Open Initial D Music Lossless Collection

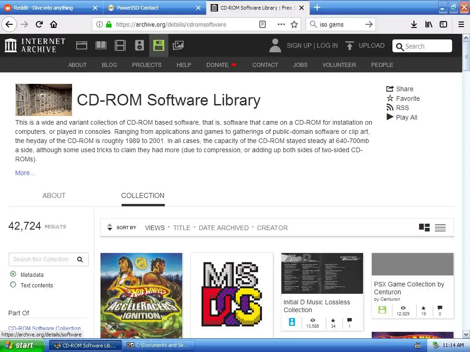(317, 306)
